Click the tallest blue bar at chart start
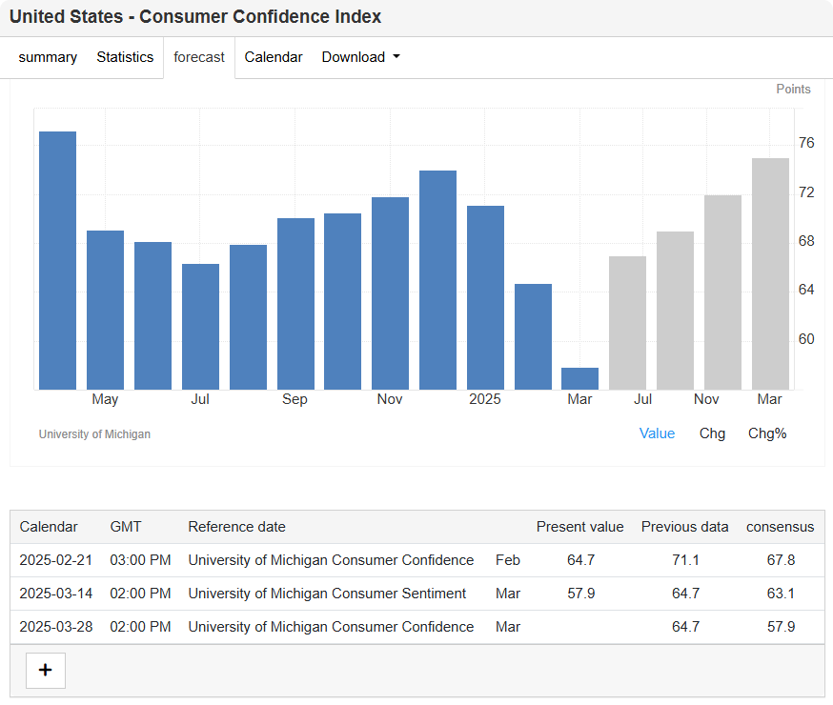 [57, 260]
